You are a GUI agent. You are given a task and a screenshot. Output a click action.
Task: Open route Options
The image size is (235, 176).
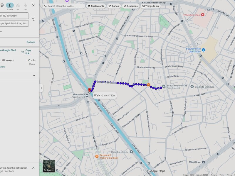(31, 42)
